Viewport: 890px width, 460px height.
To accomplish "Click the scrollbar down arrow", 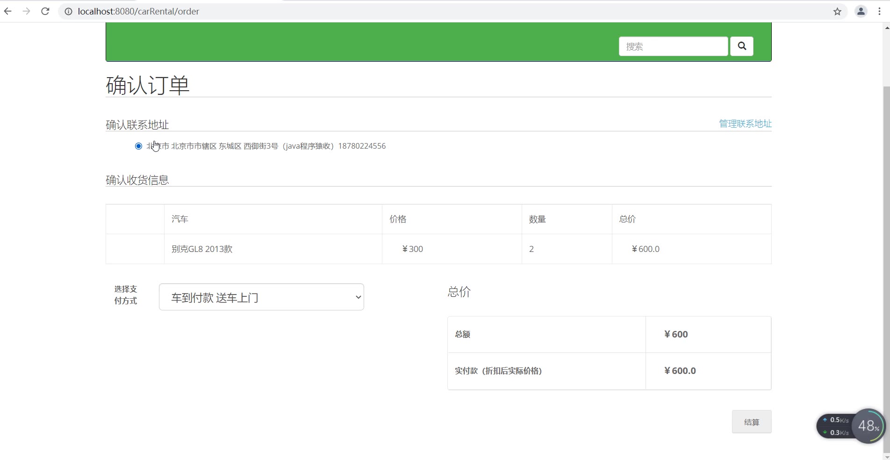I will click(886, 456).
